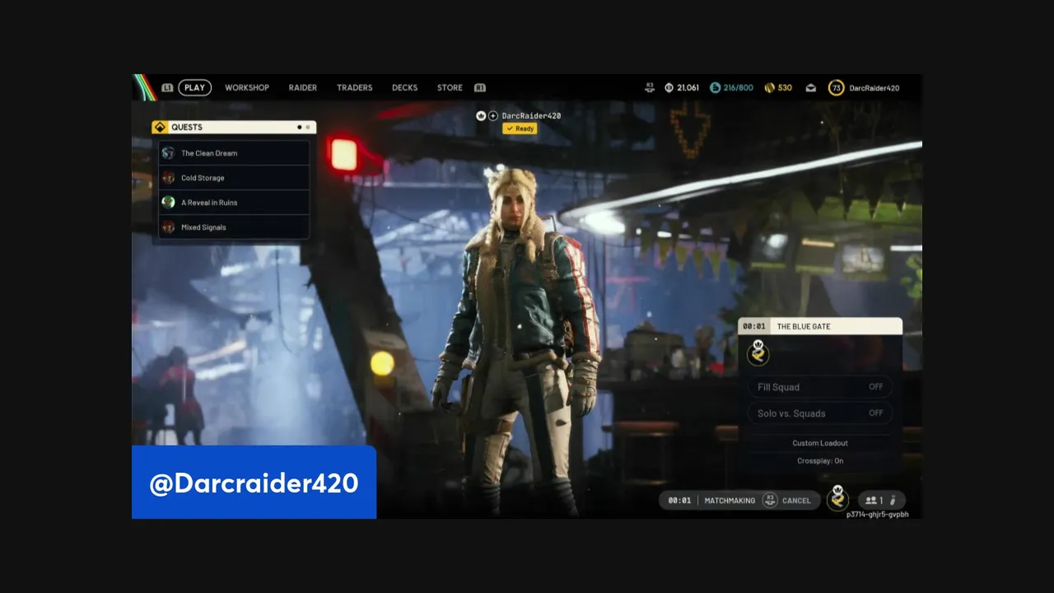1054x593 pixels.
Task: Select the DECKS tab
Action: 405,87
